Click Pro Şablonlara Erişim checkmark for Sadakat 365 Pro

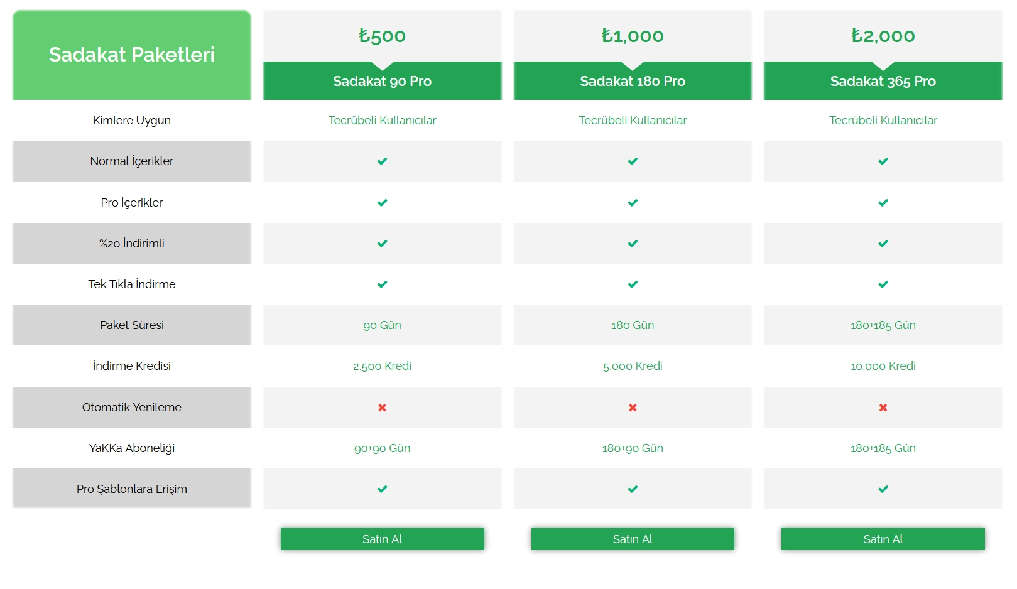pyautogui.click(x=883, y=489)
